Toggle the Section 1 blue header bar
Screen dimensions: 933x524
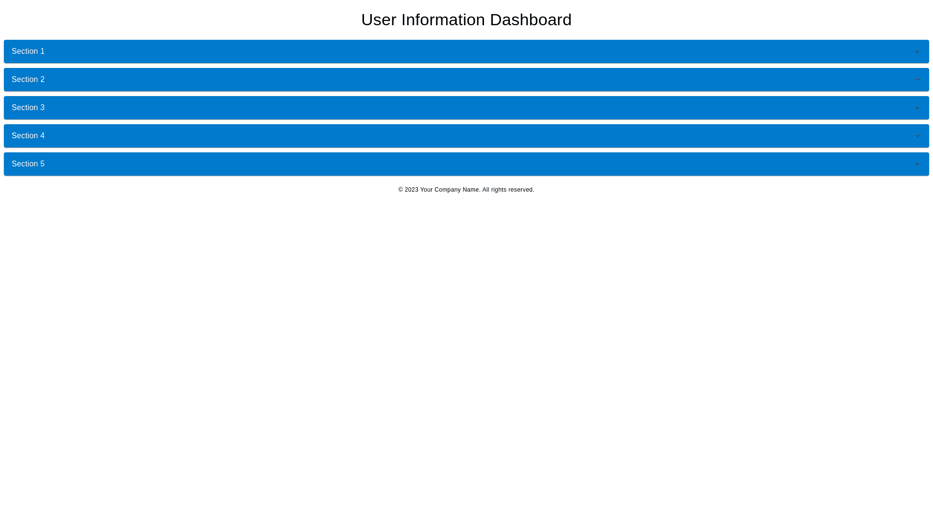point(466,51)
